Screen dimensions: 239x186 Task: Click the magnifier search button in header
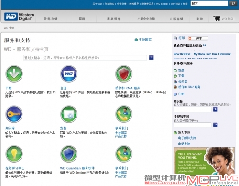(233, 3)
